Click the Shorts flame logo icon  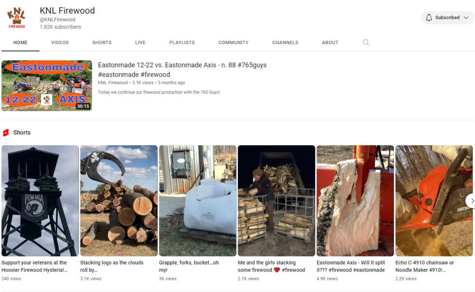pos(6,132)
